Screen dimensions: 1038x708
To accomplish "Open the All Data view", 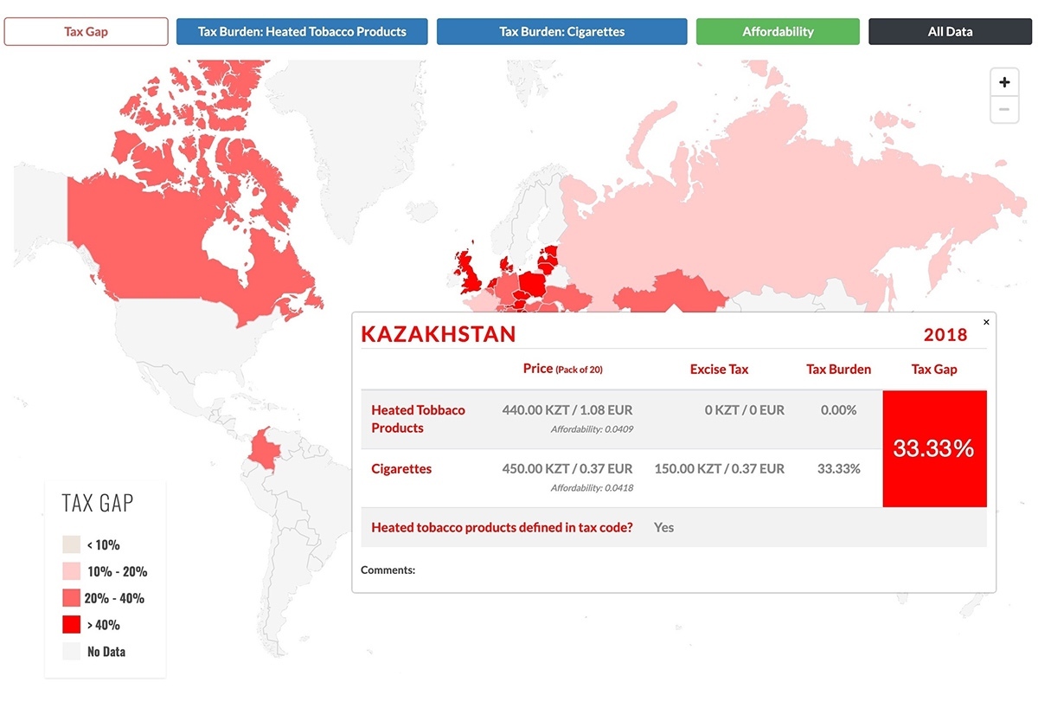I will click(x=950, y=32).
